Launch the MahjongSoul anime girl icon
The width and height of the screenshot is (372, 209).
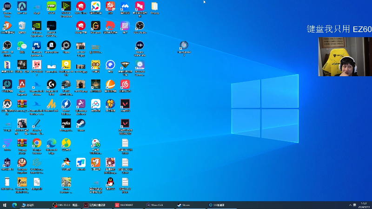point(110,166)
